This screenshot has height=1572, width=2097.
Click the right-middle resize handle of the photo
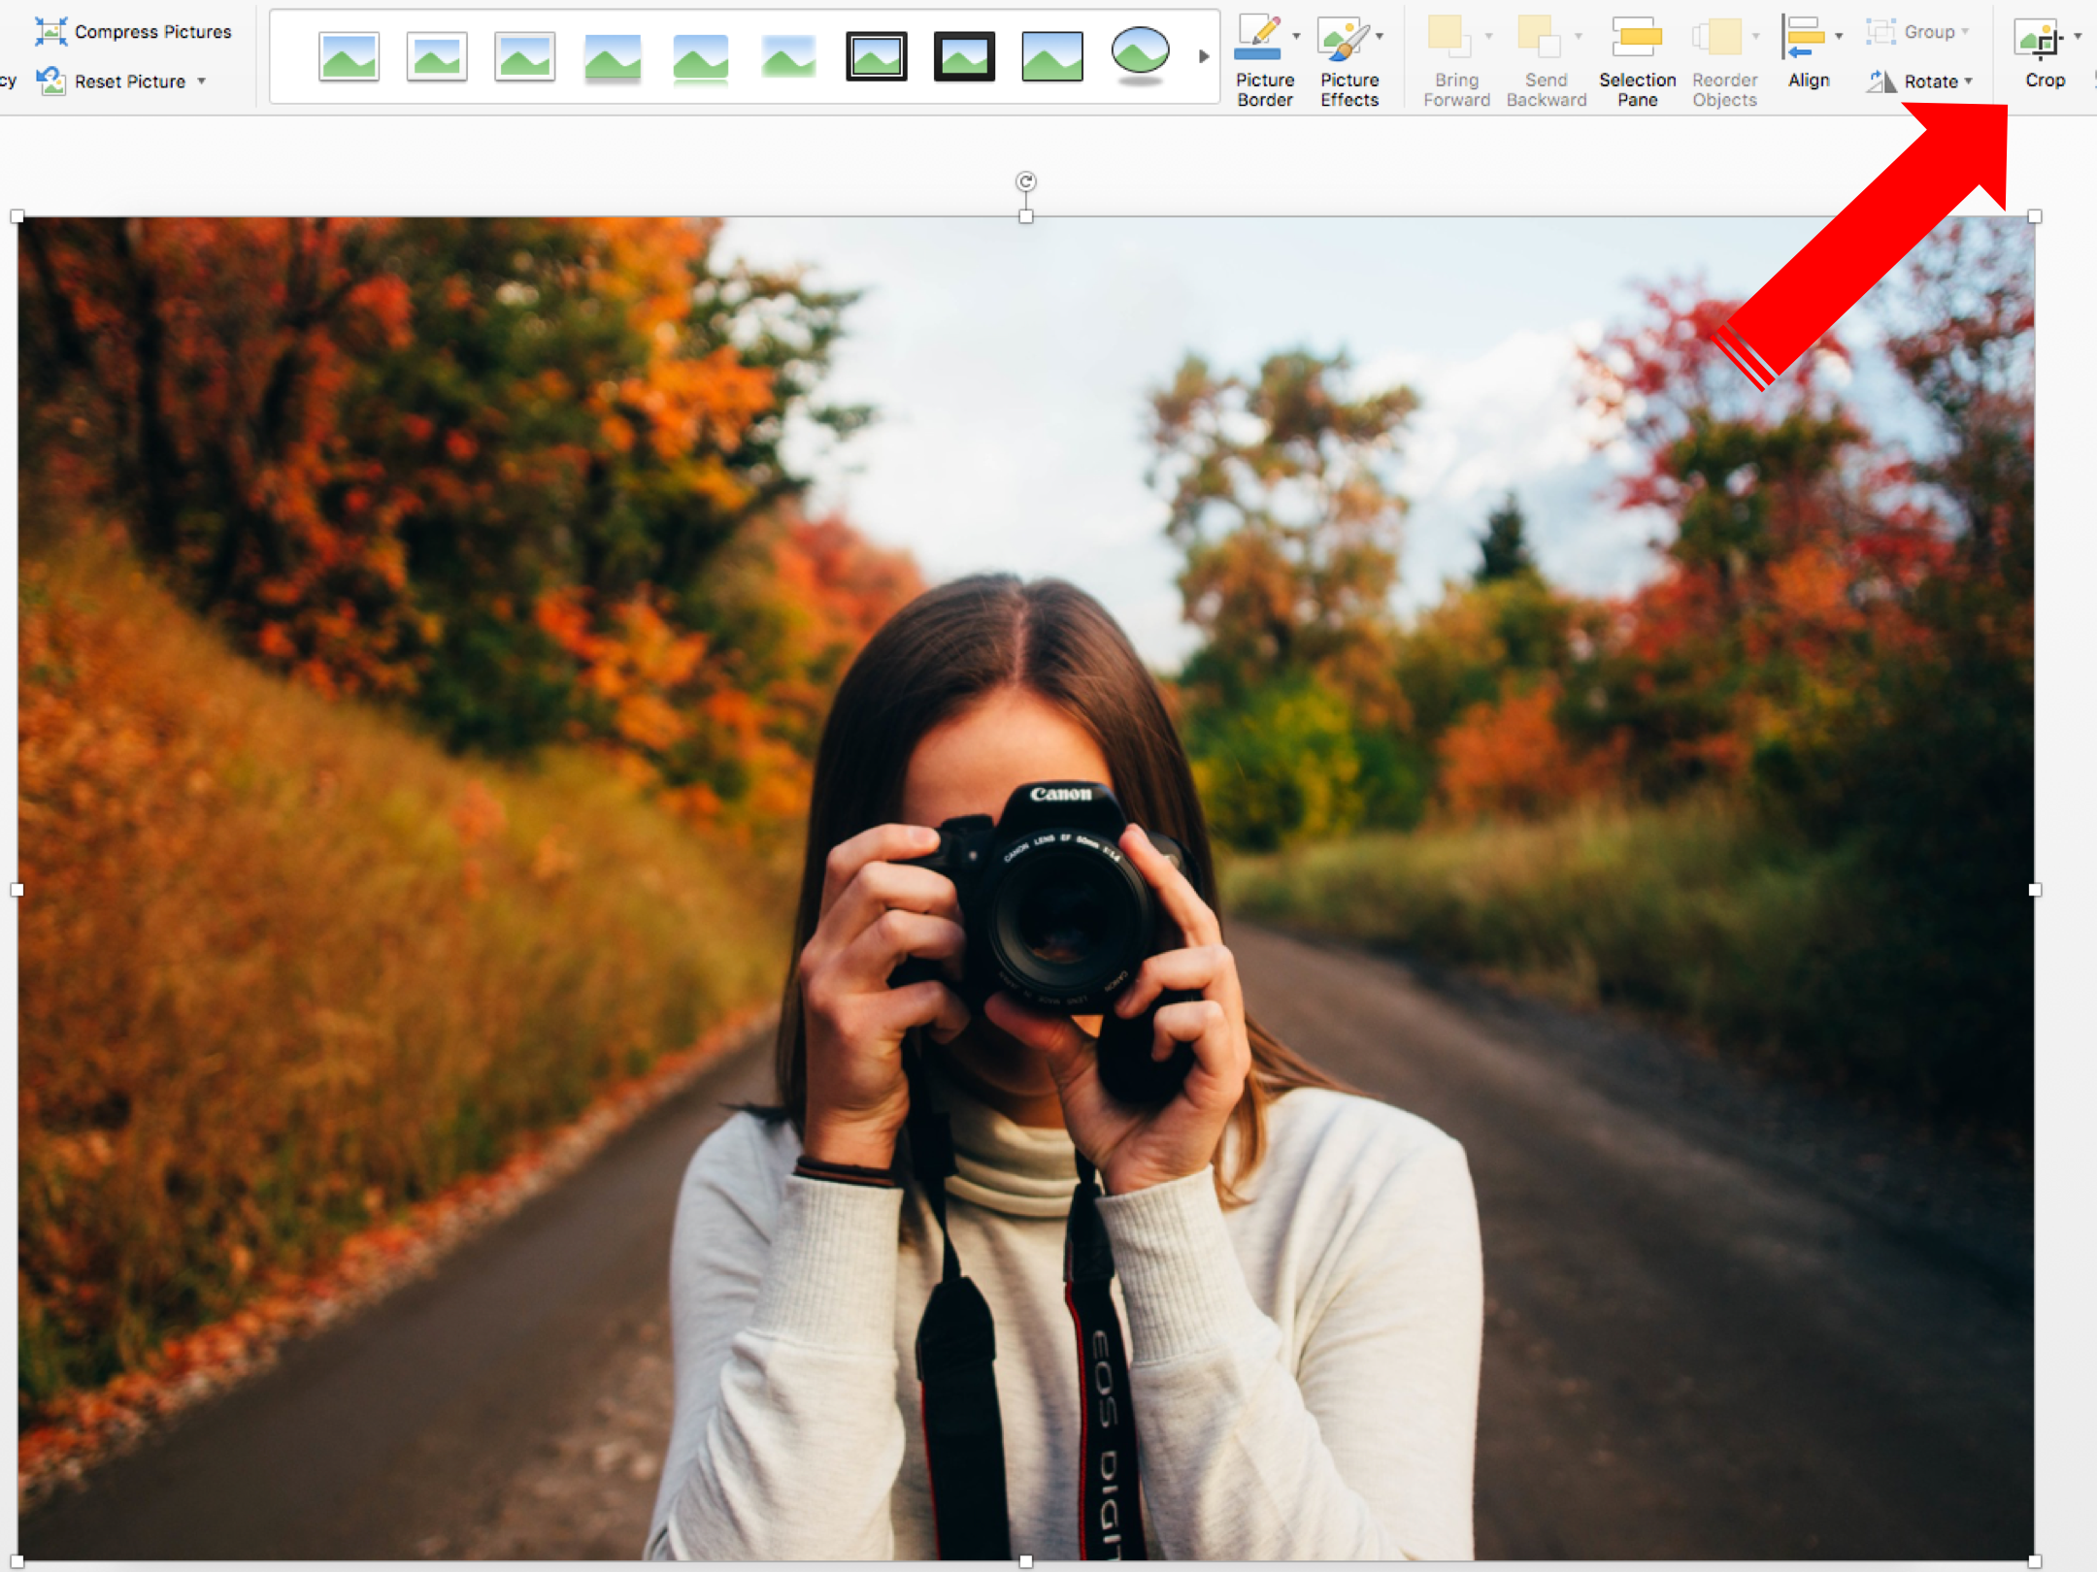coord(2035,890)
